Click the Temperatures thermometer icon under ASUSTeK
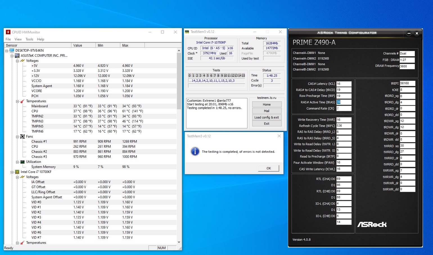This screenshot has width=433, height=255. (22, 101)
